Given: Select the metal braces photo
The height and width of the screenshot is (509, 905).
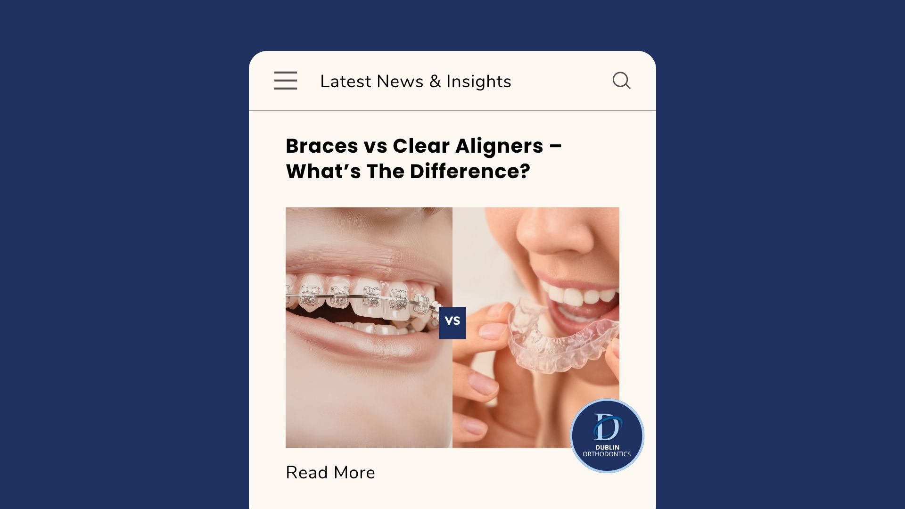Looking at the screenshot, I should pyautogui.click(x=369, y=328).
